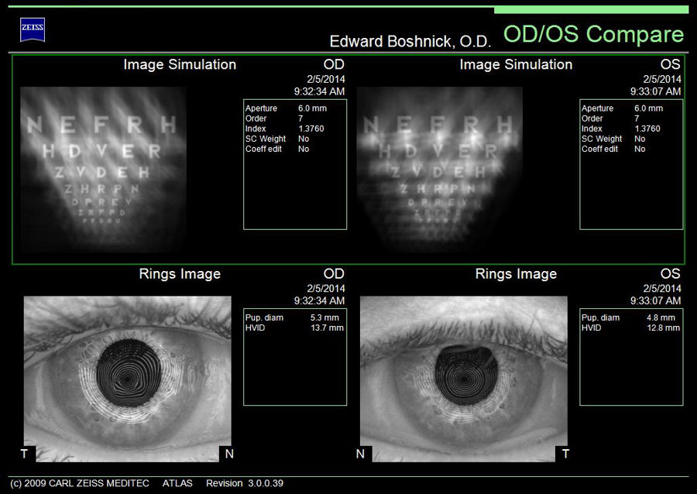Click the Revision 3.0.0.39 text
The height and width of the screenshot is (494, 697).
(x=244, y=484)
